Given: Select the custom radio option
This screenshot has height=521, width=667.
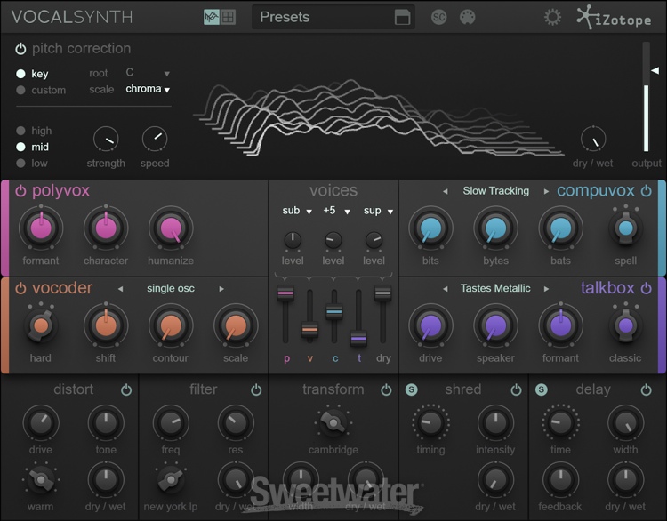Looking at the screenshot, I should point(20,90).
